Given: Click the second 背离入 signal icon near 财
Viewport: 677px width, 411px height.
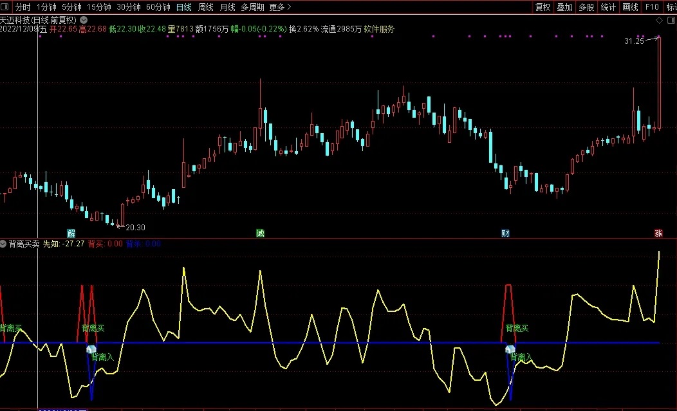Looking at the screenshot, I should [x=510, y=349].
